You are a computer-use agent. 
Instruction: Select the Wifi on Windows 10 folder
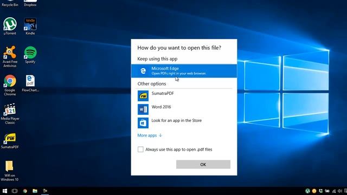click(10, 171)
